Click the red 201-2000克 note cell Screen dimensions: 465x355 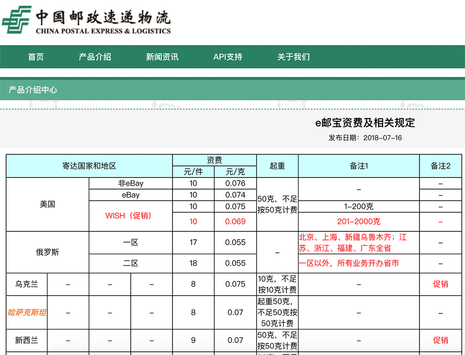coord(359,222)
